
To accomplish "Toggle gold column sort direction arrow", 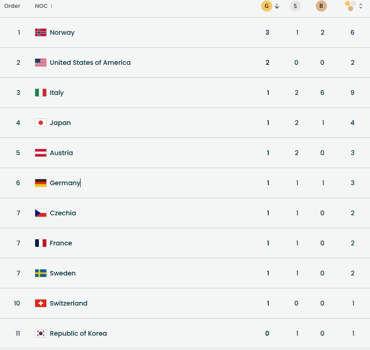I will [277, 6].
